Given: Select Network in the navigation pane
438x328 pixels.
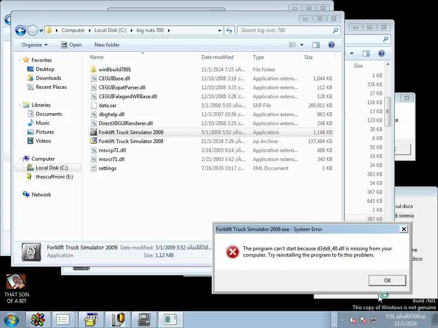Looking at the screenshot, I should point(41,195).
